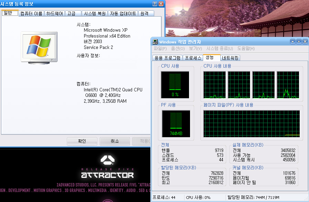Viewport: 309px width, 202px height.
Task: Click the 페이지 안 됨 value 31860
Action: pyautogui.click(x=290, y=182)
